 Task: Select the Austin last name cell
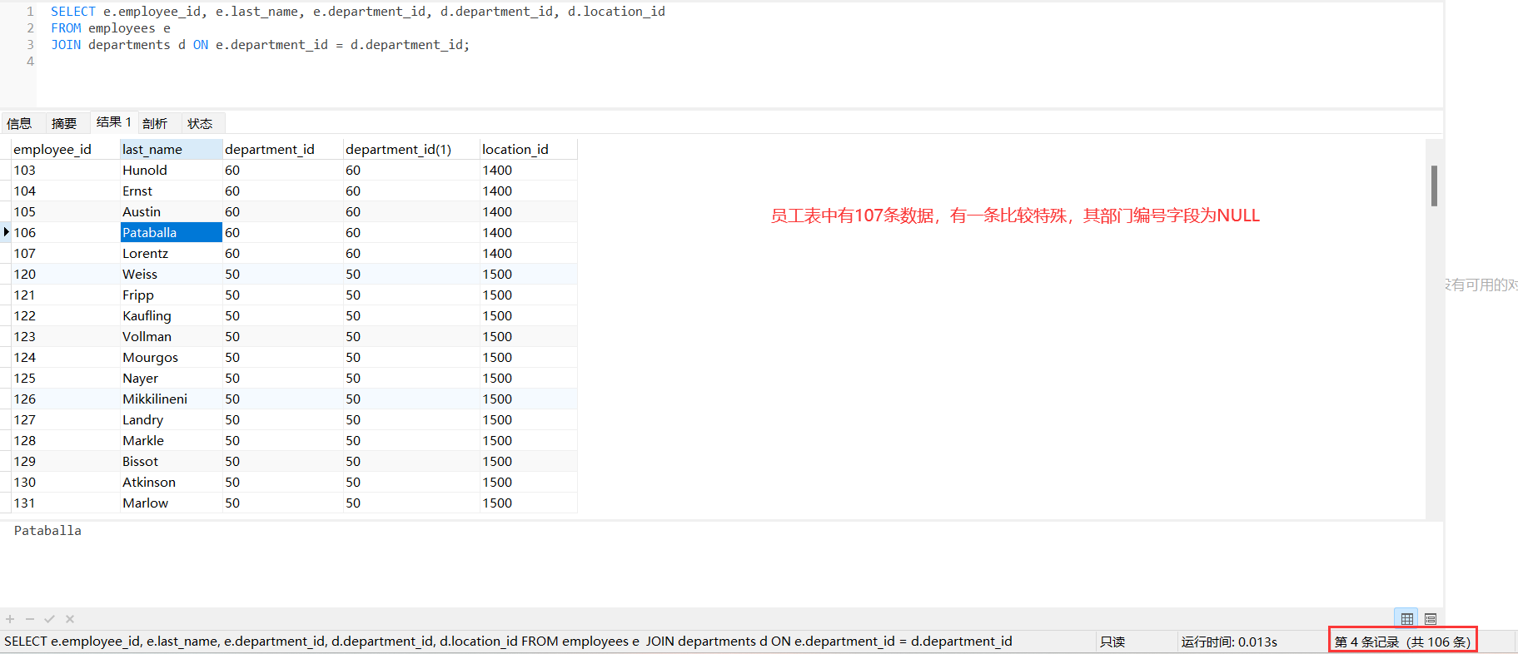[171, 211]
